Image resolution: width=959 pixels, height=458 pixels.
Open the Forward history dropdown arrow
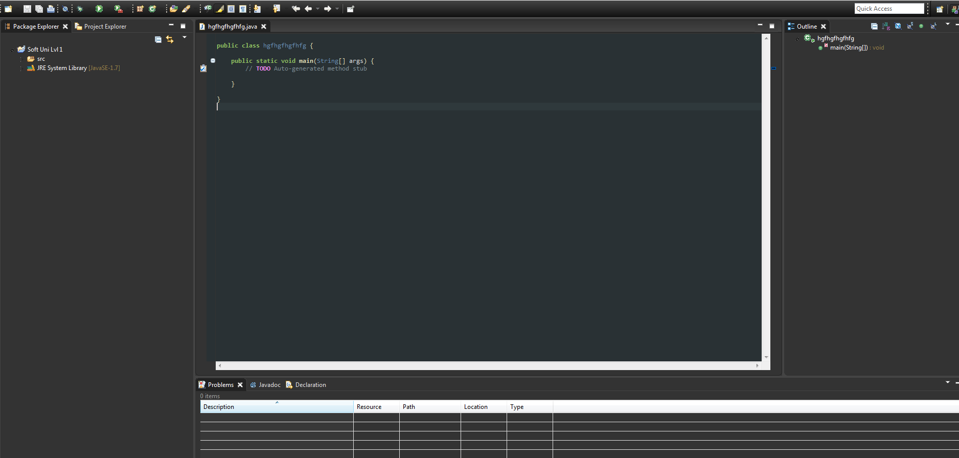(337, 9)
